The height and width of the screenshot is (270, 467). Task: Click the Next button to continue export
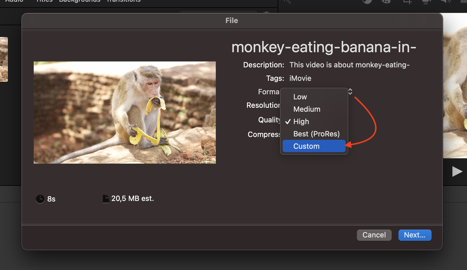(415, 235)
